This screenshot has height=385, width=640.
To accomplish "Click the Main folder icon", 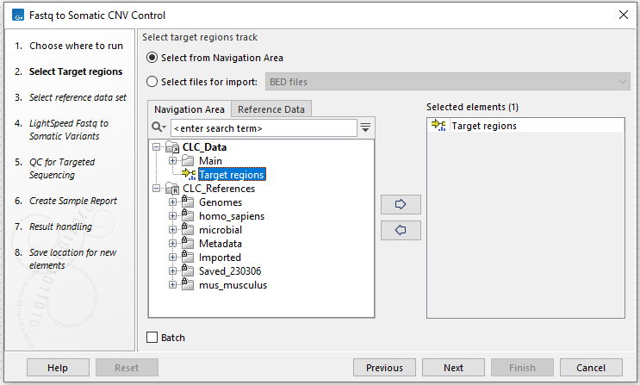I will (187, 160).
